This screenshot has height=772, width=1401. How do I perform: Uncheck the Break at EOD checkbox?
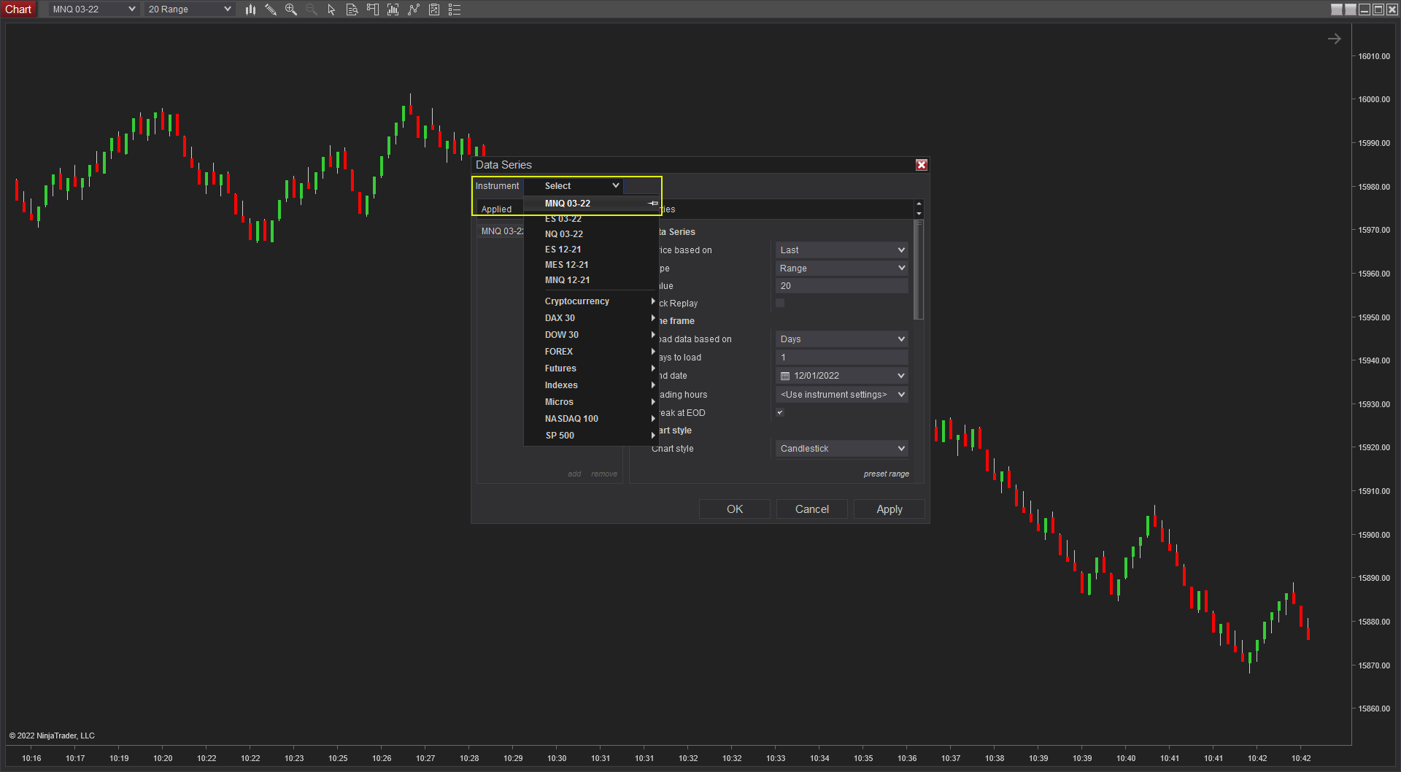(x=780, y=412)
